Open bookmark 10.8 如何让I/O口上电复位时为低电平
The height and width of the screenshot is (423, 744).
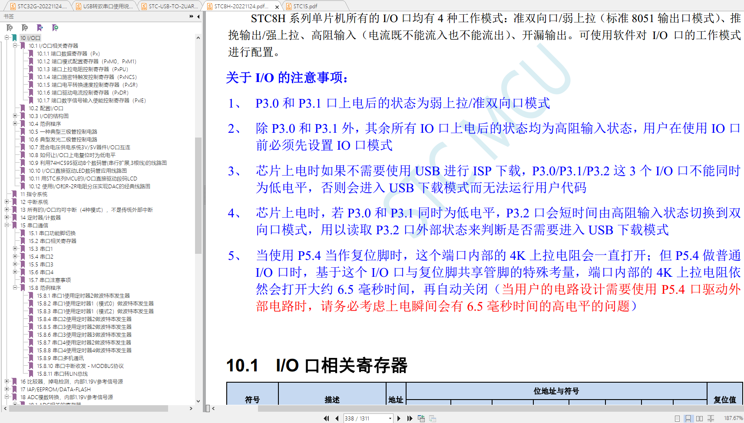point(72,155)
